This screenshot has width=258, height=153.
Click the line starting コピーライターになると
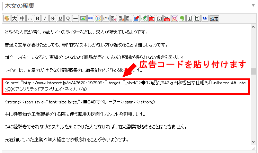point(96,57)
